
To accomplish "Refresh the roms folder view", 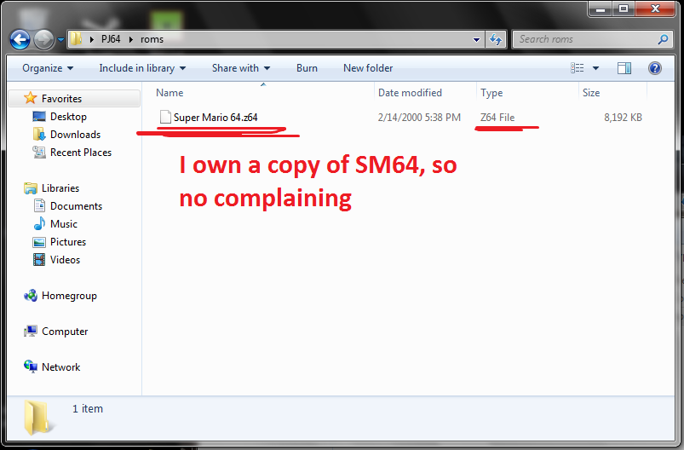I will (x=496, y=39).
